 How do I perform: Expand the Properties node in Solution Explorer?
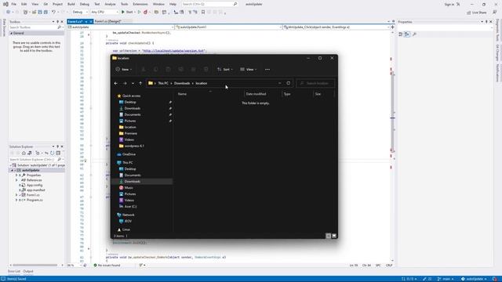click(x=16, y=175)
